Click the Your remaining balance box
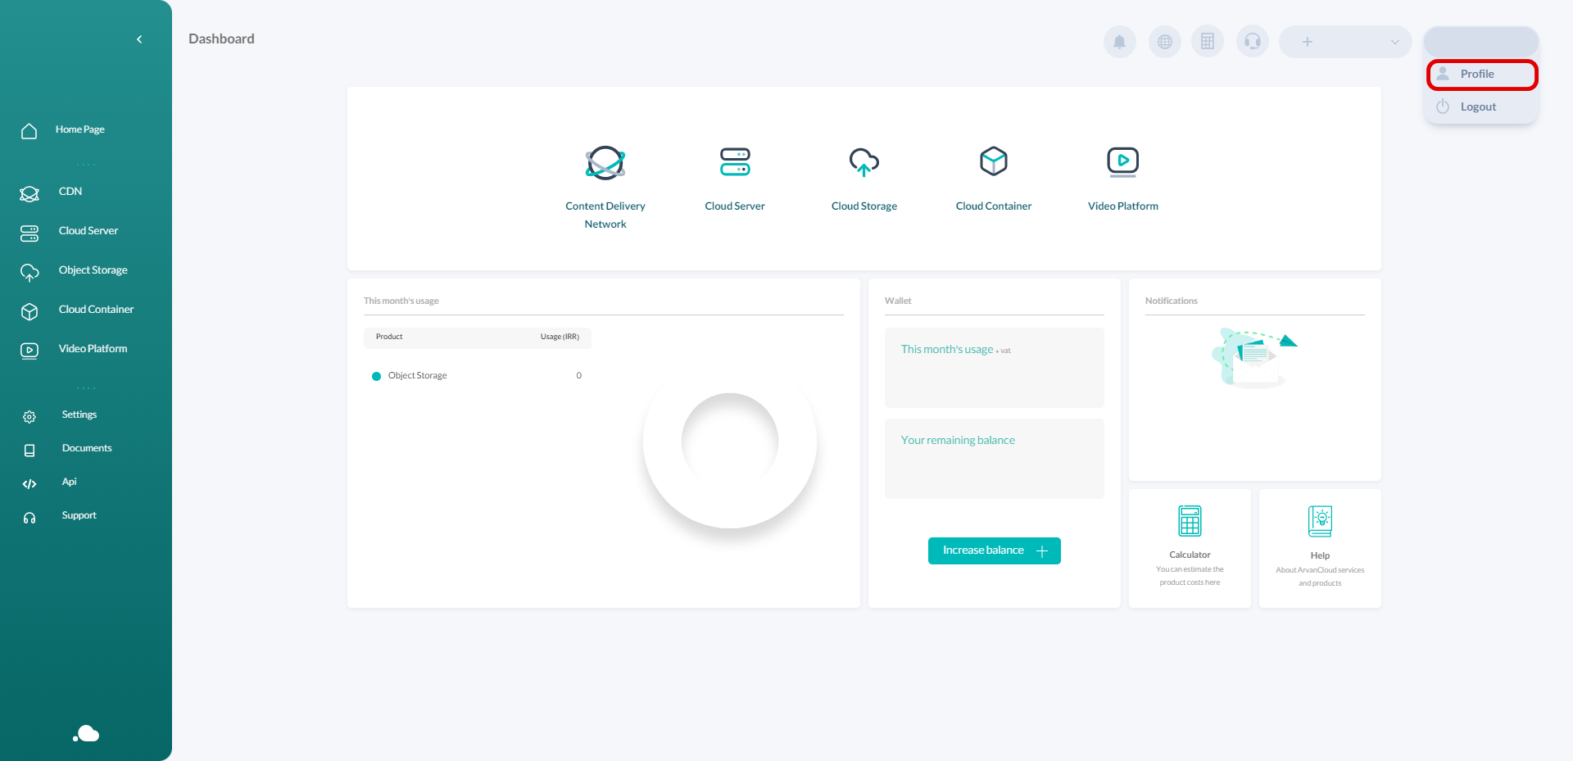 995,459
